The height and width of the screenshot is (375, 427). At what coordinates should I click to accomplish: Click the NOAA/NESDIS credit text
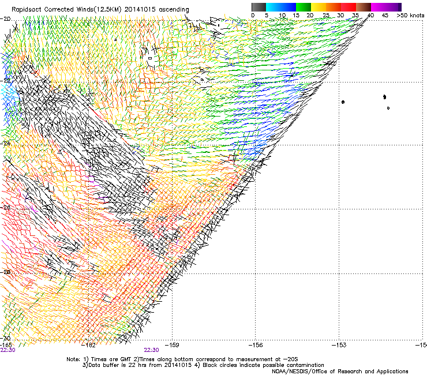(340, 372)
